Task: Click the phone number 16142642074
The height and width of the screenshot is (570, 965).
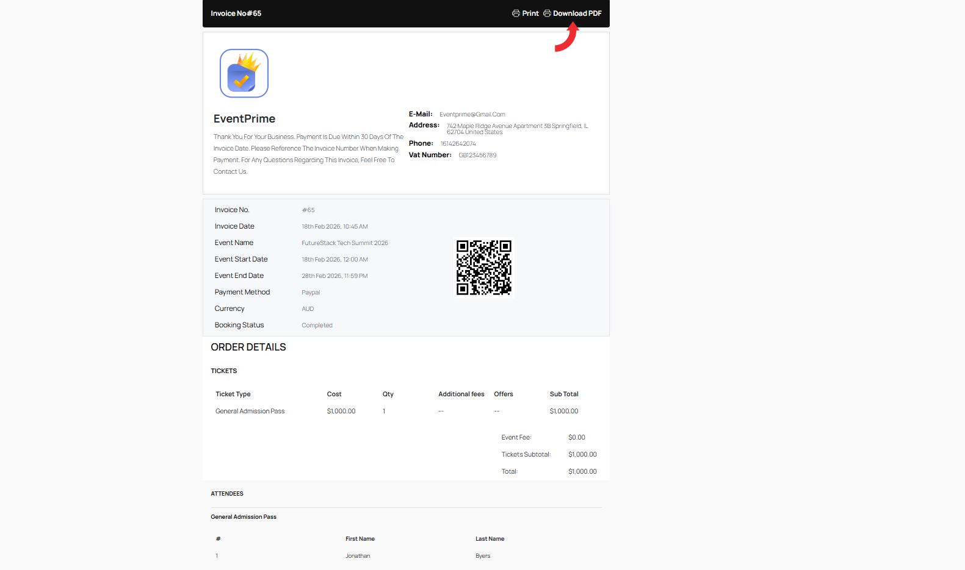Action: (x=458, y=144)
